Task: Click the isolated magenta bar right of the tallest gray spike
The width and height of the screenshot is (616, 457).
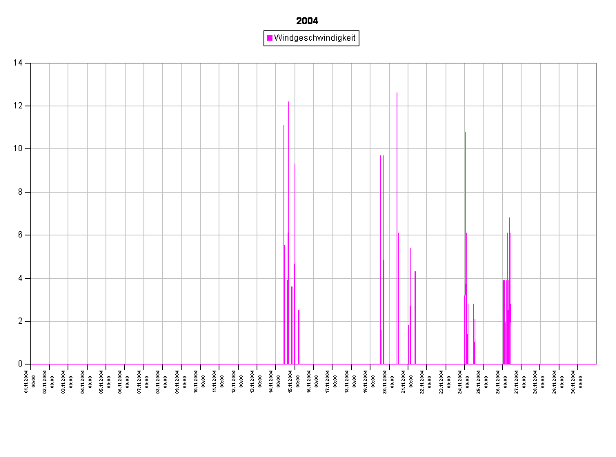Action: pos(415,318)
